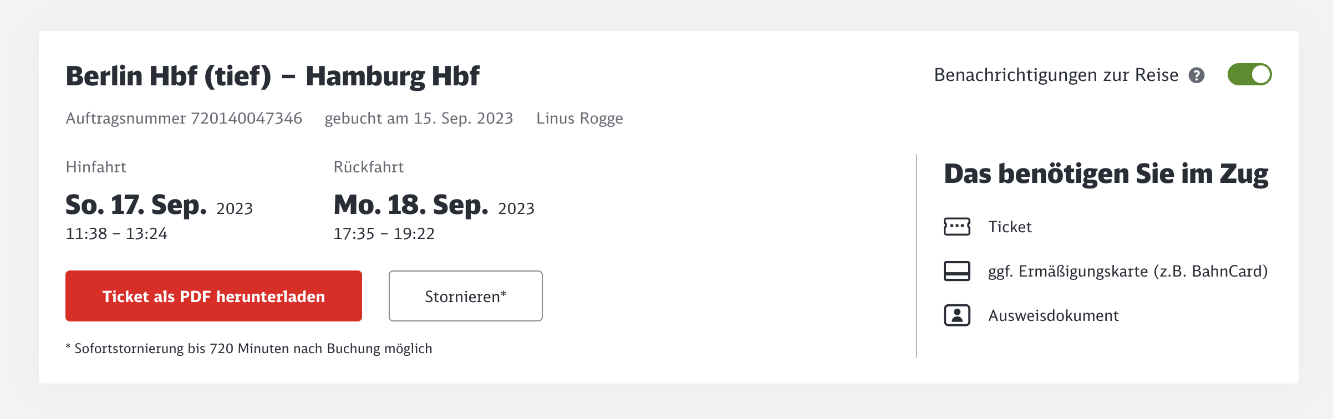This screenshot has height=419, width=1333.
Task: Click the Das benötigen Sie im Zug heading
Action: pos(1106,175)
